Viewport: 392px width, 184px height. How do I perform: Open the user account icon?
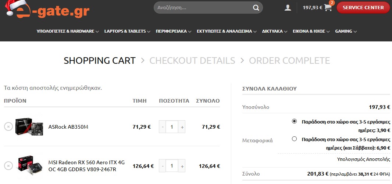[x=288, y=8]
